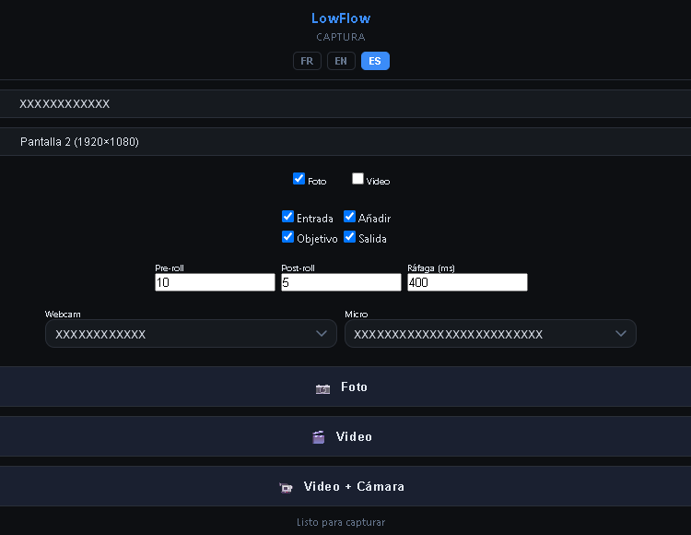The width and height of the screenshot is (691, 535).
Task: Click the camera icon on Foto button
Action: point(322,388)
